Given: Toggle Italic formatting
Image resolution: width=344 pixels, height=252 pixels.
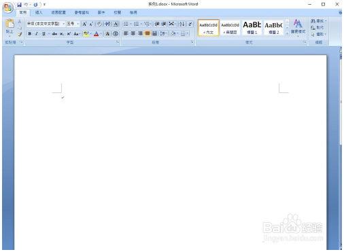Looking at the screenshot, I should tap(36, 34).
